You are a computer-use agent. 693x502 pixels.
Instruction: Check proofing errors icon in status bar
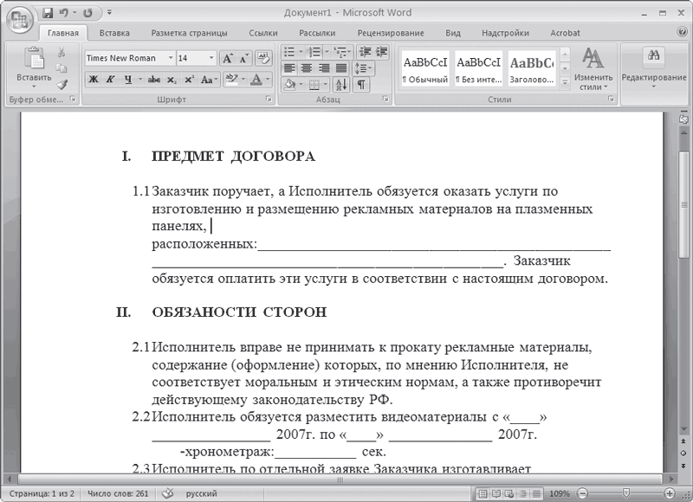167,493
